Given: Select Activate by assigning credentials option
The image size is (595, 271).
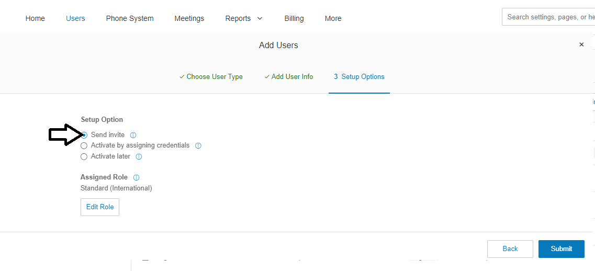Looking at the screenshot, I should click(84, 146).
